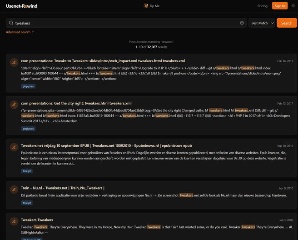Click php.pres tag on 'Tweaks to Tweakers' post
Image resolution: width=298 pixels, height=240 pixels.
(x=28, y=86)
